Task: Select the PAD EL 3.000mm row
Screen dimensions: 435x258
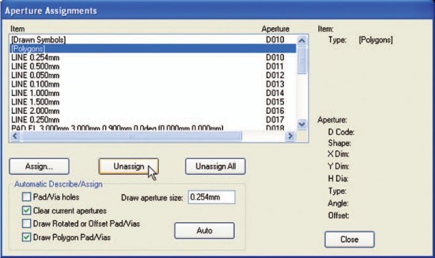Action: click(x=153, y=128)
